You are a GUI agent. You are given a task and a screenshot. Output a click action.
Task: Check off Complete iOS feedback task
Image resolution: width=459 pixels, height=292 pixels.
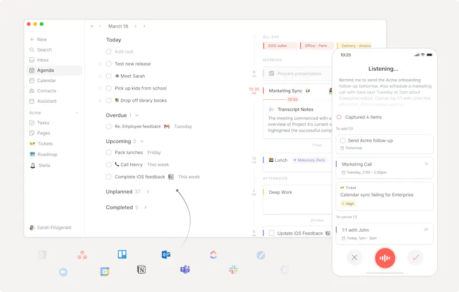pos(108,177)
